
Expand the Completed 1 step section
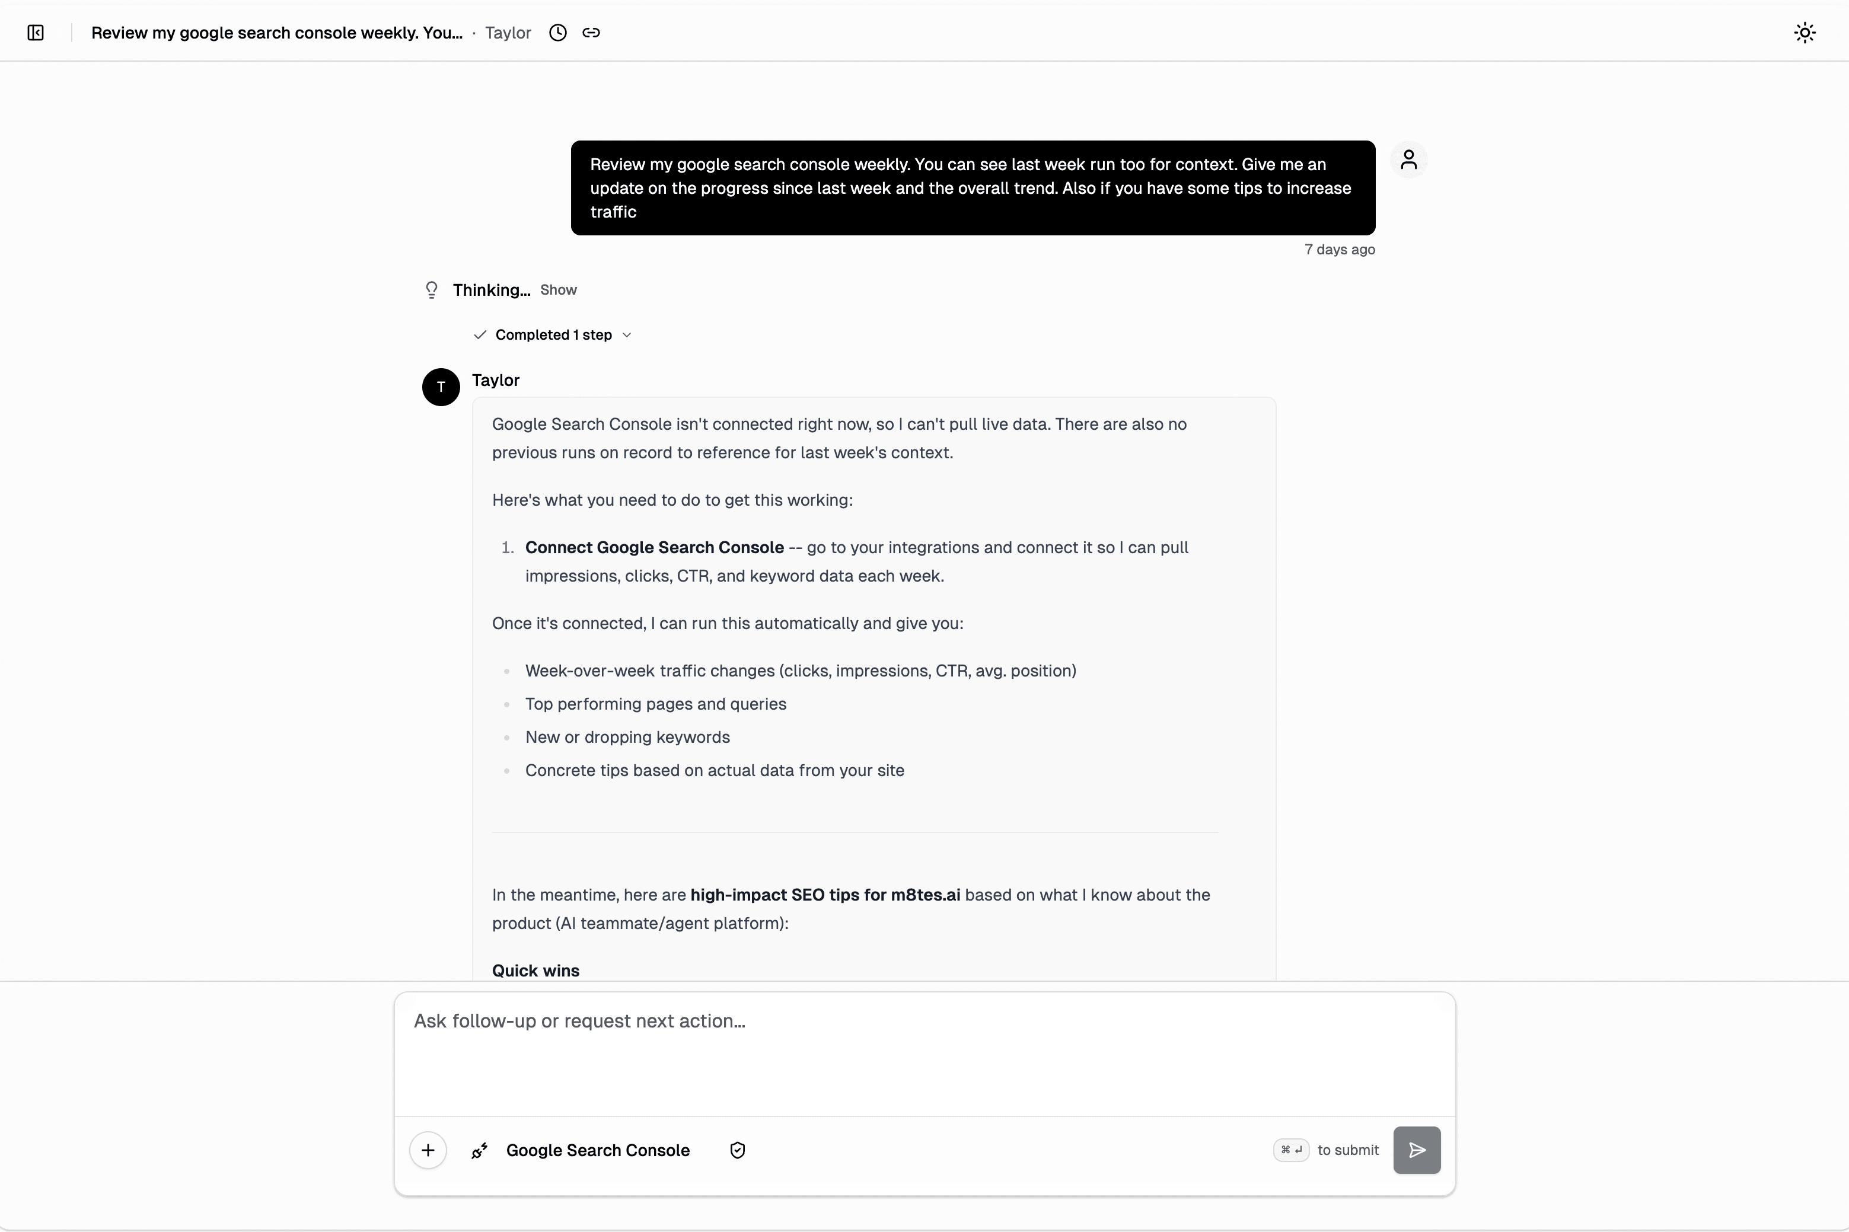(x=553, y=334)
